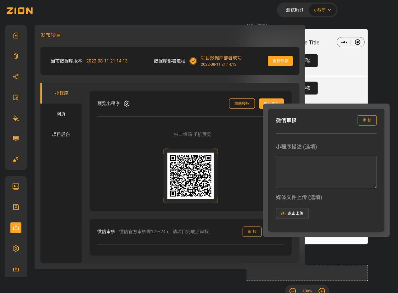This screenshot has height=293, width=398.
Task: Select the 项目后台 tab
Action: pos(61,135)
